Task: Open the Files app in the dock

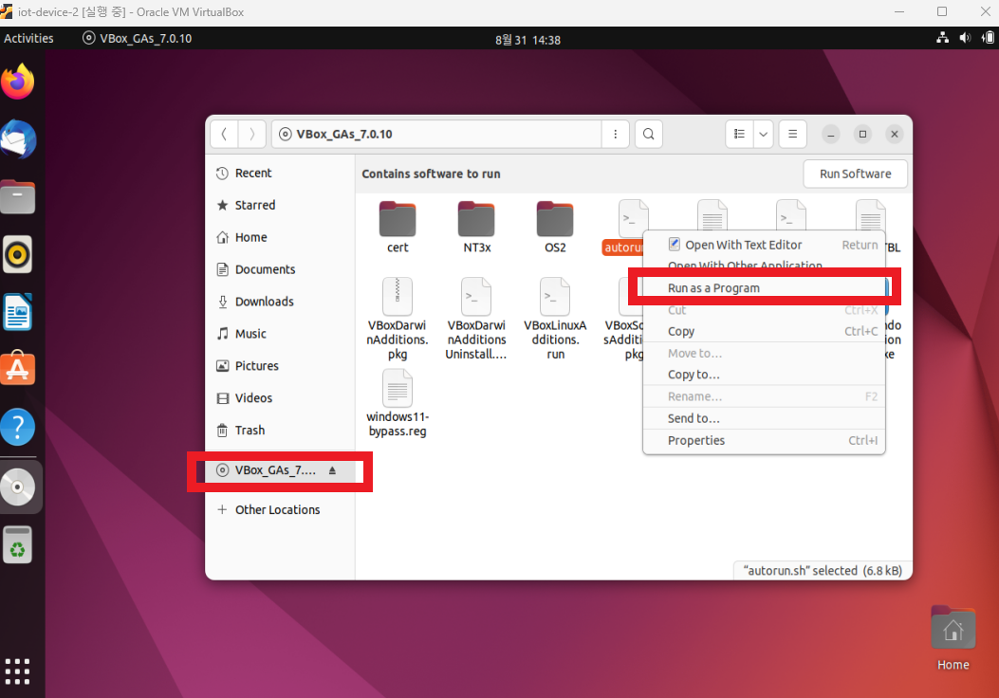Action: click(x=18, y=196)
